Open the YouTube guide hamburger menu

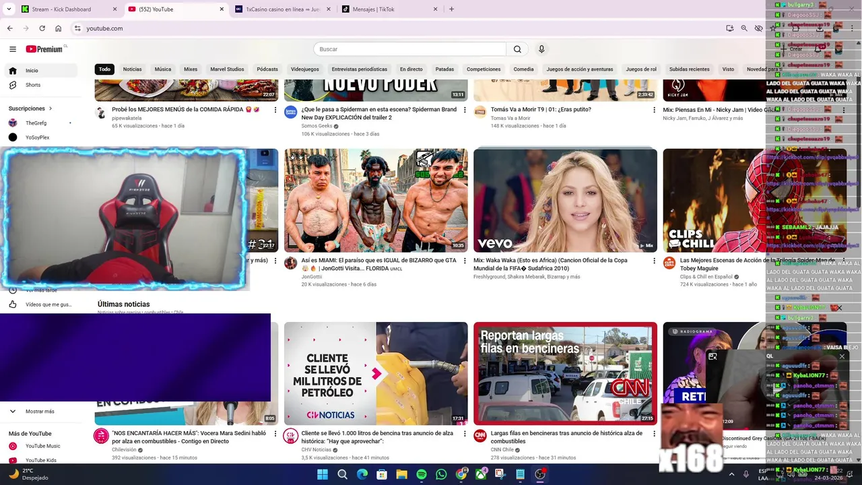click(x=13, y=49)
